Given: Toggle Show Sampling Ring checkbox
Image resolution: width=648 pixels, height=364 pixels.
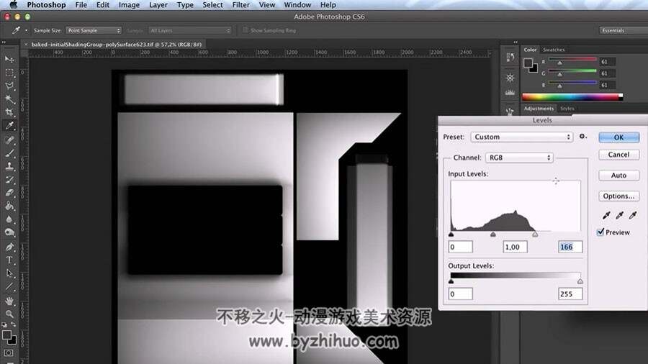Looking at the screenshot, I should (246, 30).
